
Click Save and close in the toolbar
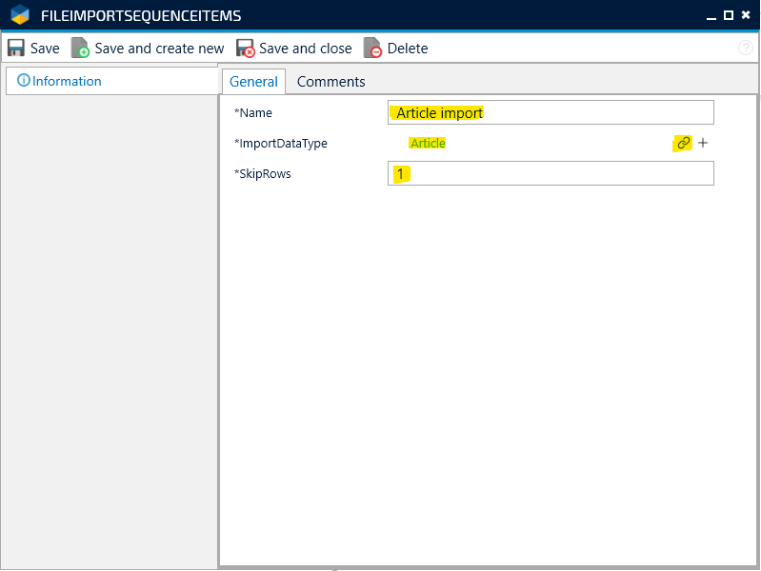[x=294, y=49]
